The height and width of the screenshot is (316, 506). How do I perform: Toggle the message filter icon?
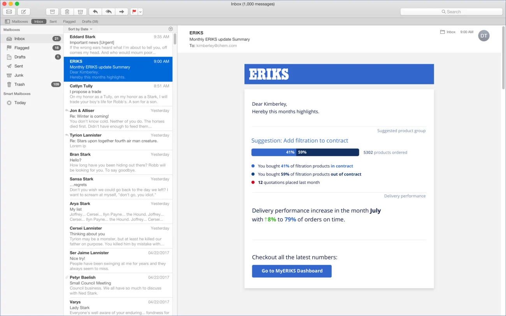pyautogui.click(x=170, y=29)
